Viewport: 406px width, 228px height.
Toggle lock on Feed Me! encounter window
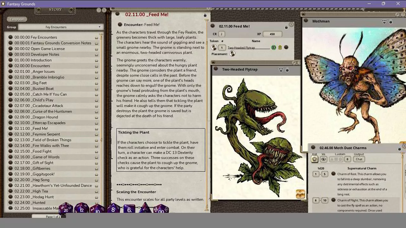pos(286,27)
